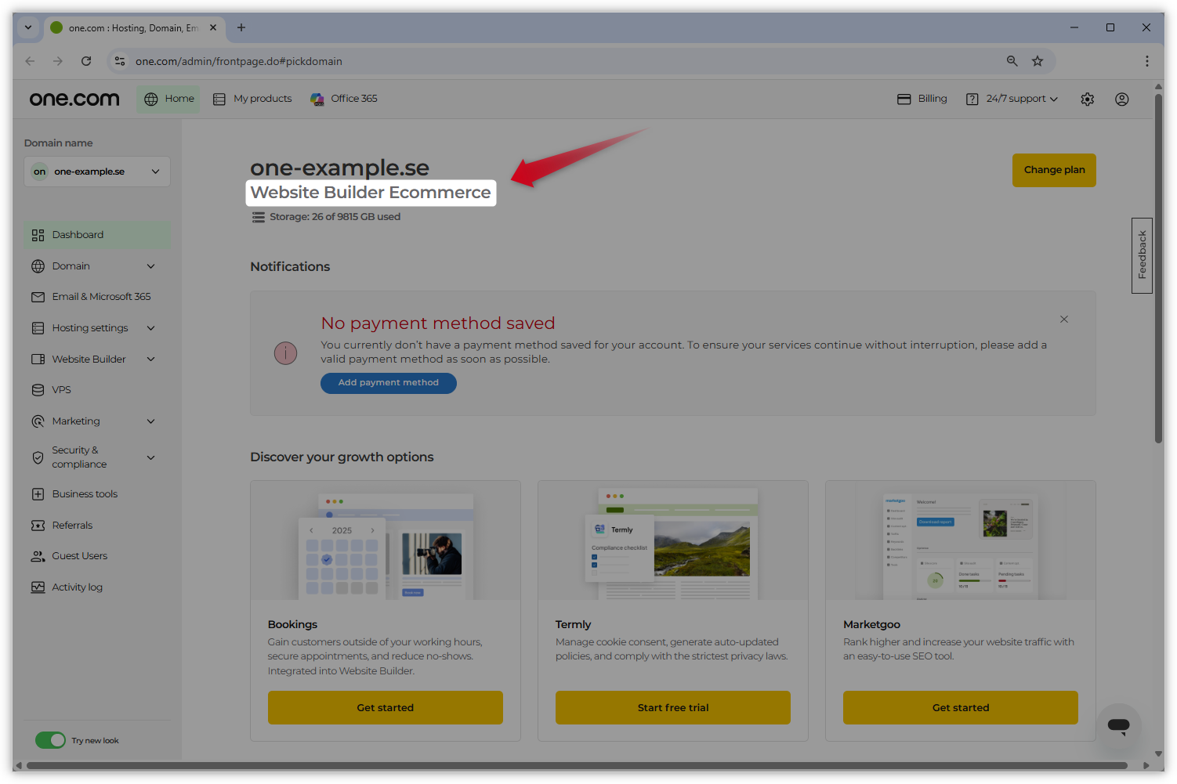
Task: Open account settings gear icon
Action: pos(1087,99)
